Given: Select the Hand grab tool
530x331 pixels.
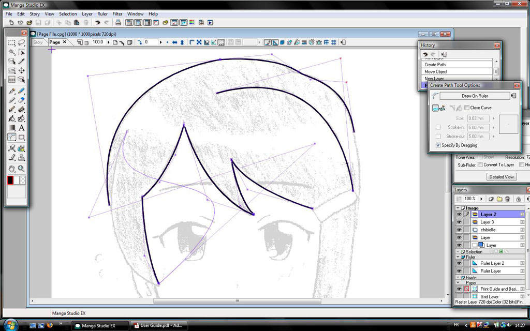Looking at the screenshot, I should [12, 169].
